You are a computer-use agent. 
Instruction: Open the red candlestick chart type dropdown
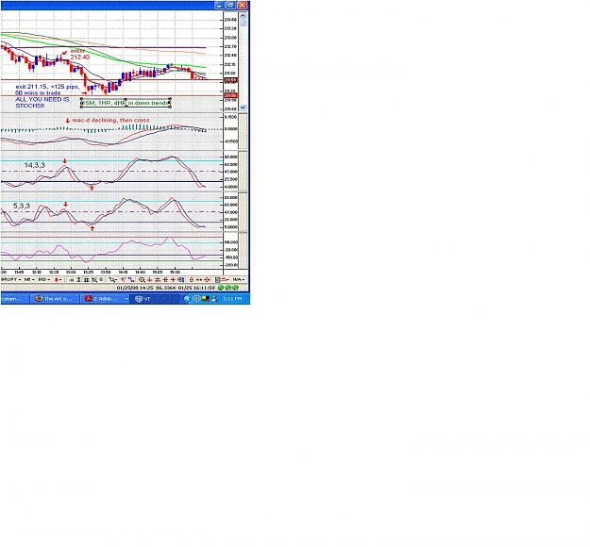coord(58,280)
